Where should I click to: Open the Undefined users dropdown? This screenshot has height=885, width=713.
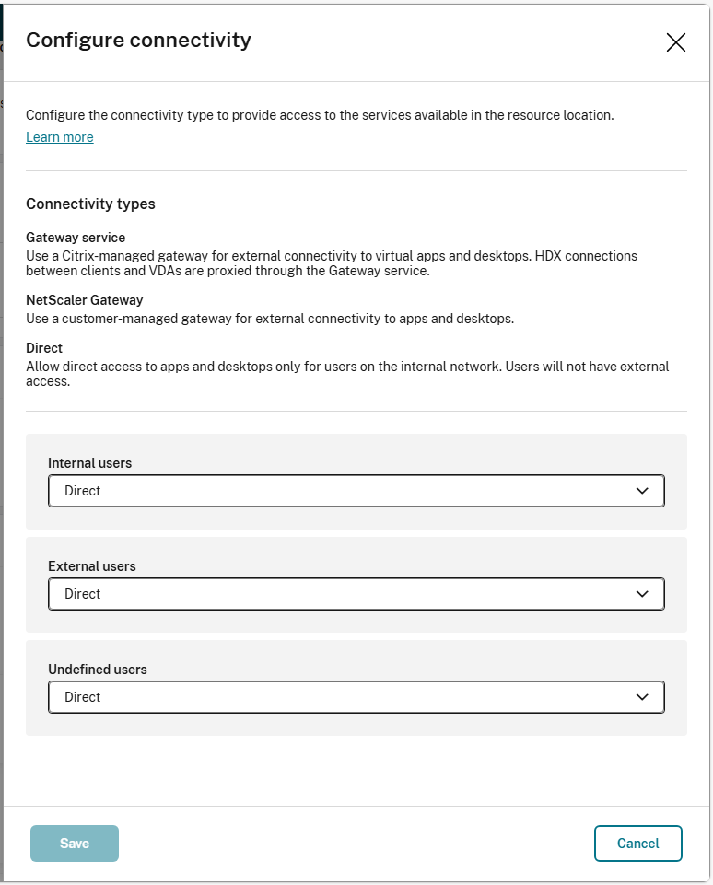point(356,697)
